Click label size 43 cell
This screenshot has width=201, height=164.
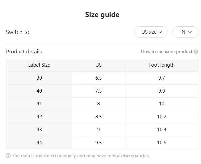coord(39,130)
